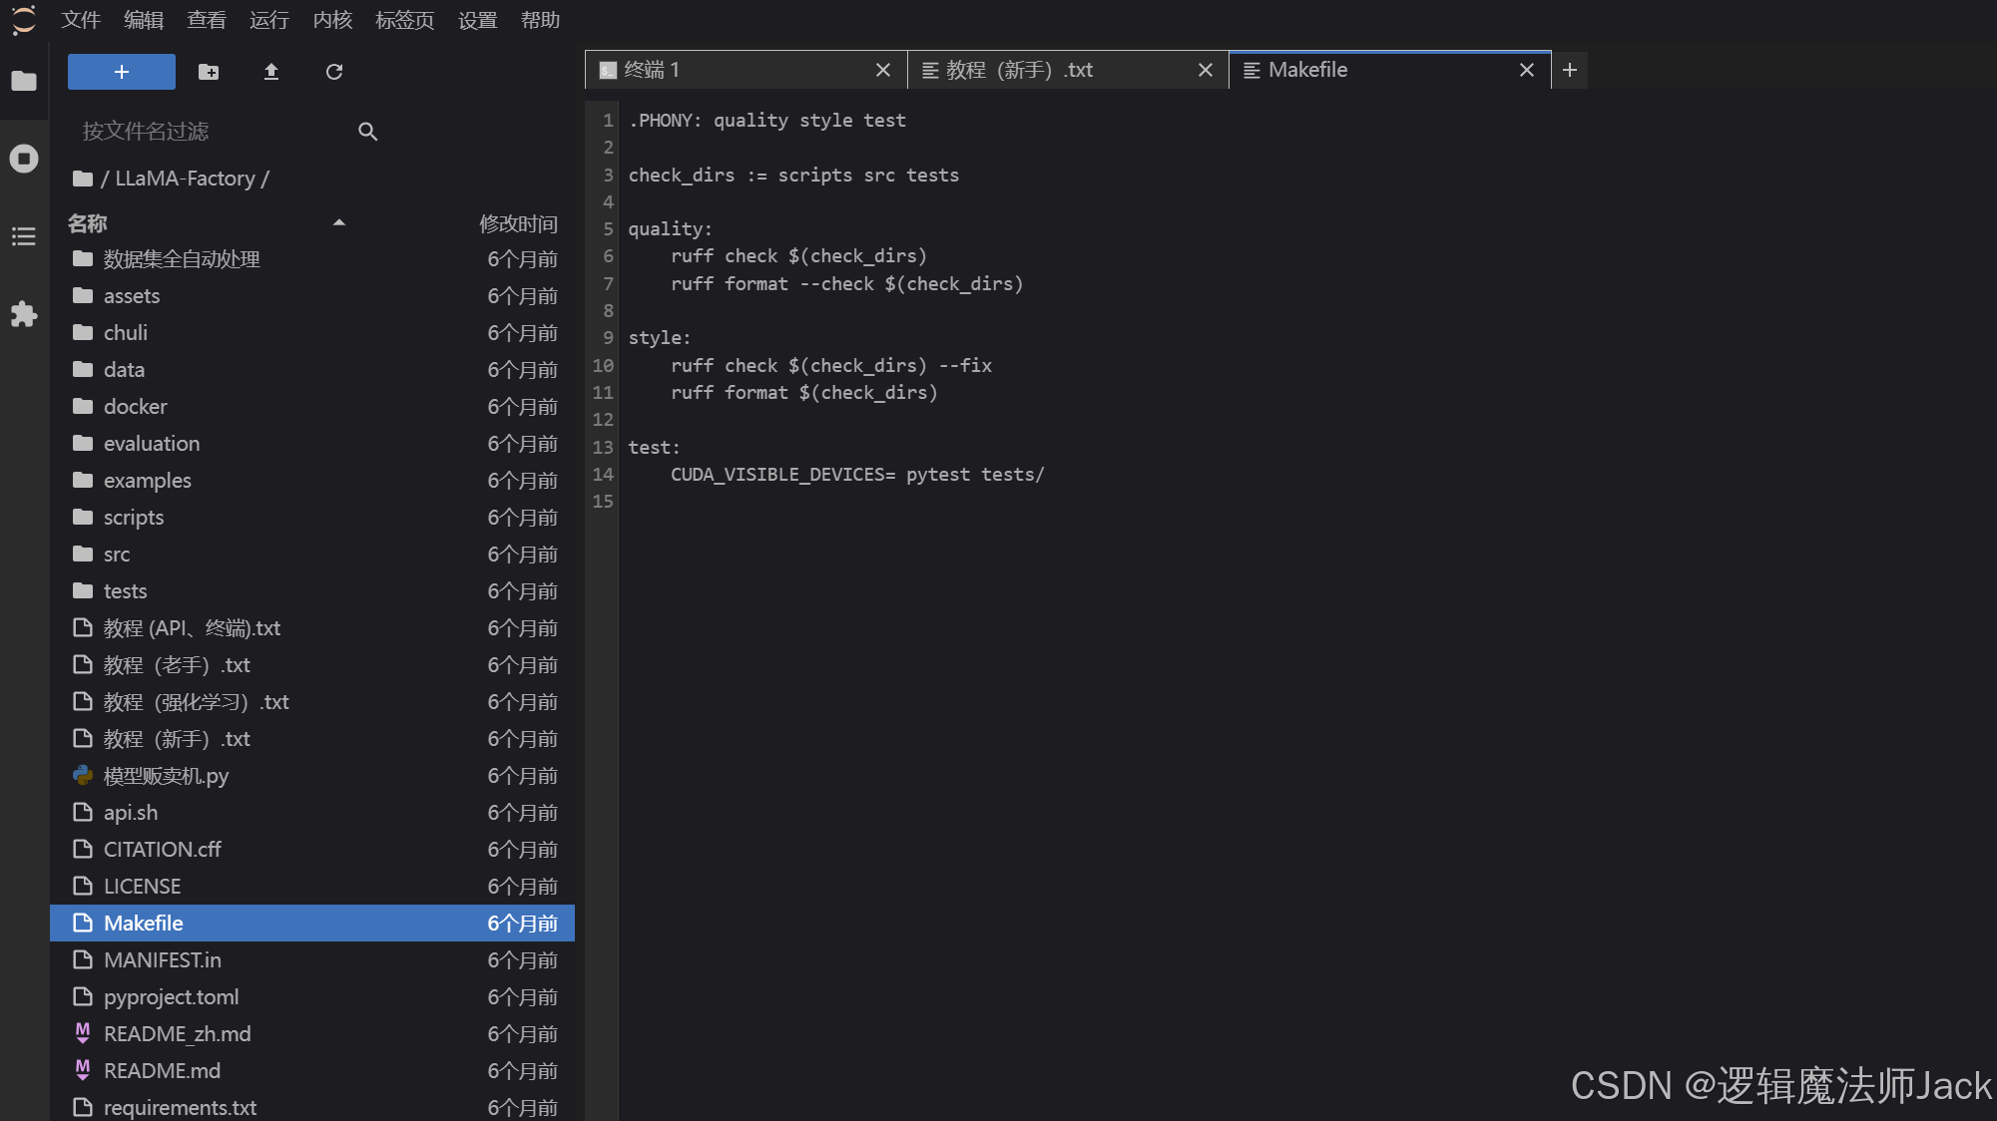Open the table of contents sidebar
This screenshot has height=1121, width=1997.
coord(24,236)
